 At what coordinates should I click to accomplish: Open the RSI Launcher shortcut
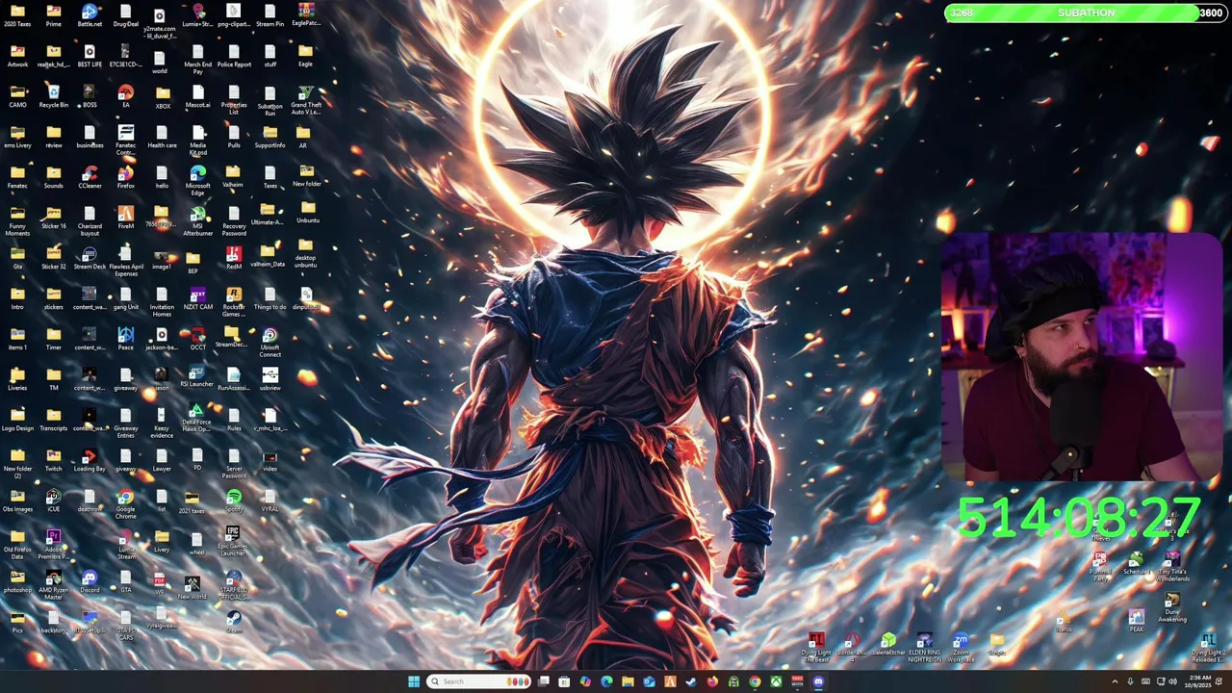(x=196, y=376)
